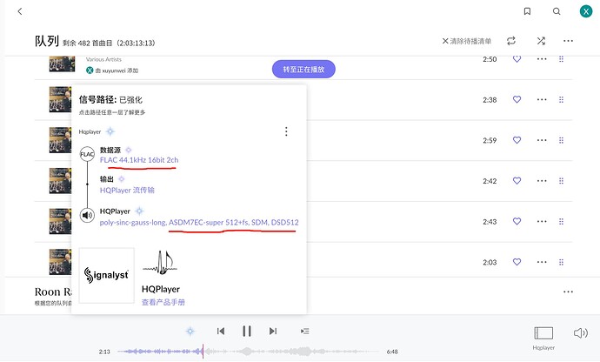Click the drag handle of the 2:03 track
This screenshot has width=600, height=362.
[x=562, y=262]
